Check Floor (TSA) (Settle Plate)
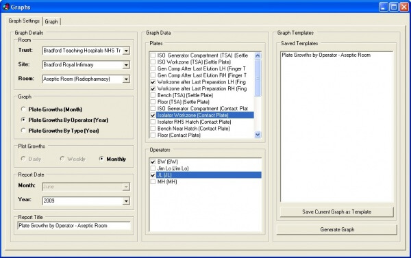Viewport: 411px width, 258px height. coord(153,102)
